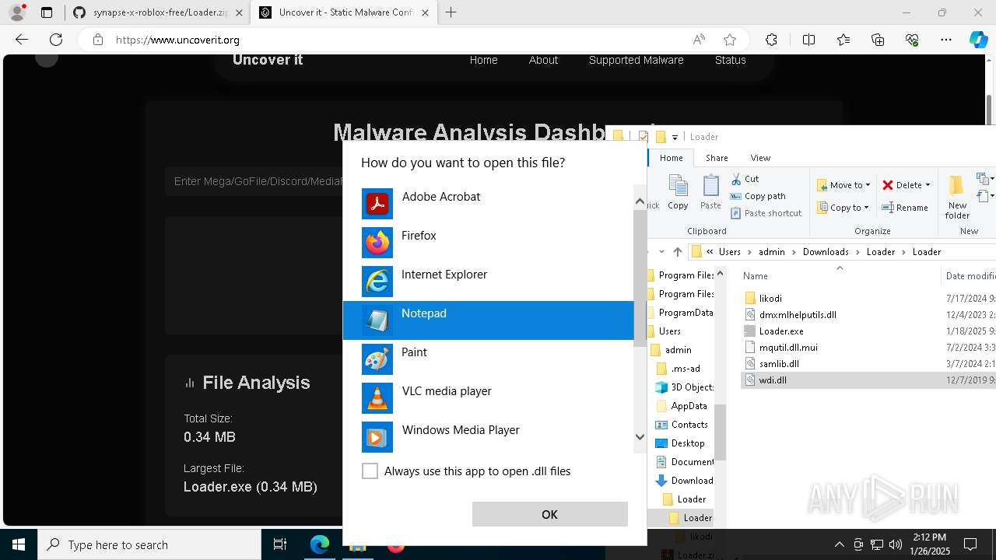Click Rename in Explorer ribbon

click(x=905, y=208)
